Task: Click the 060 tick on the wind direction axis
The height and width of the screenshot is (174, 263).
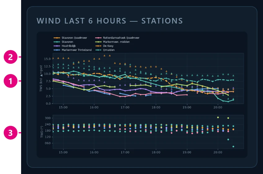Action: pyautogui.click(x=48, y=143)
